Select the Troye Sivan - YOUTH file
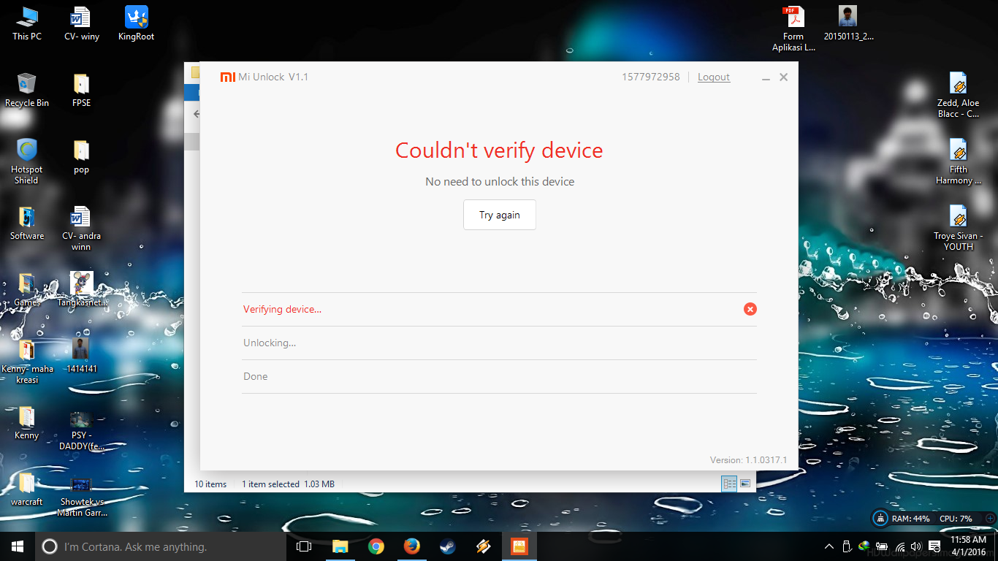The height and width of the screenshot is (561, 998). coord(959,228)
